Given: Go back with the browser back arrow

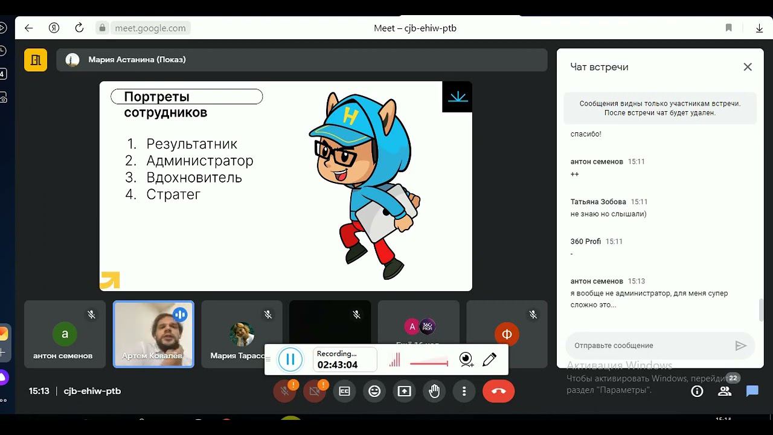Looking at the screenshot, I should coord(28,28).
